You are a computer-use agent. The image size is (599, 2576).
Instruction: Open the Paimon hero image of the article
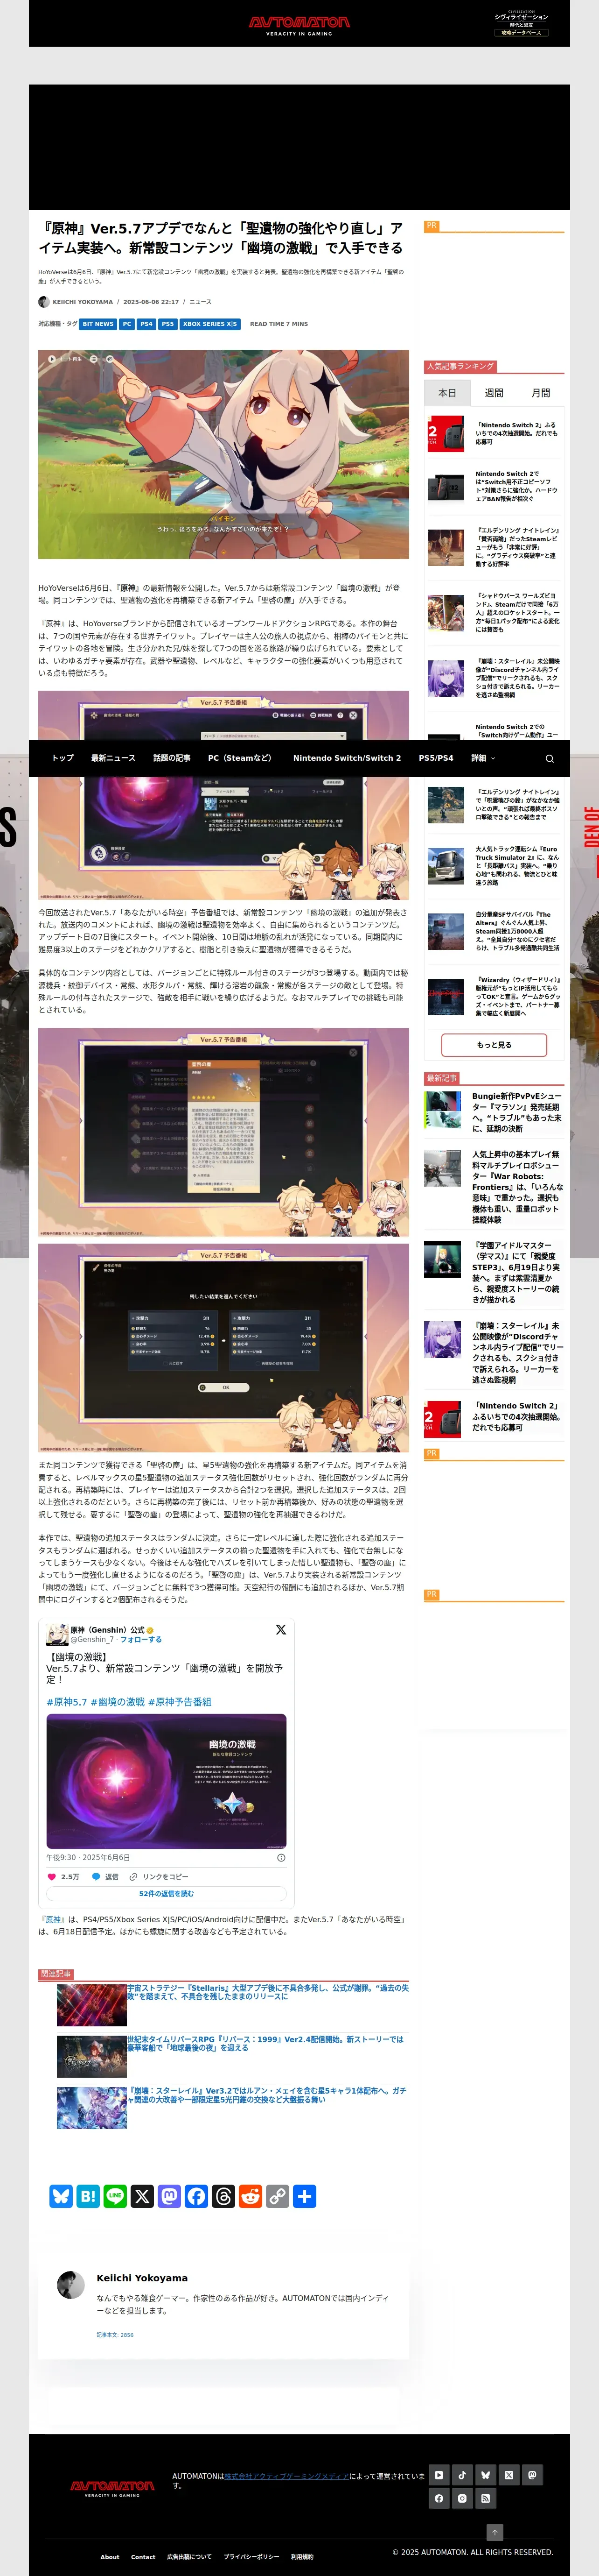click(223, 454)
